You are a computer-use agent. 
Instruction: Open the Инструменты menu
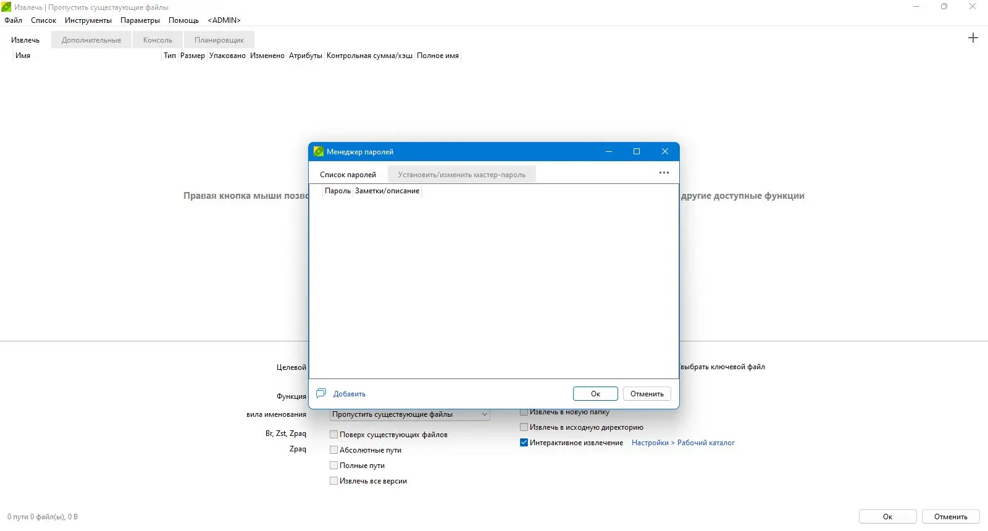[88, 20]
